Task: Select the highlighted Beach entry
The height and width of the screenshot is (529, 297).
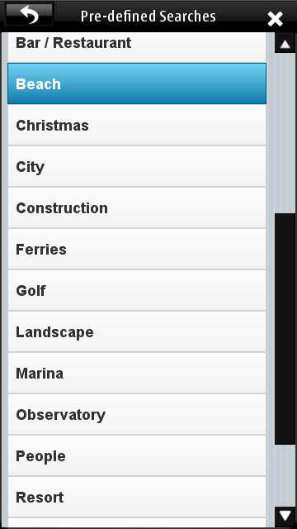Action: tap(137, 83)
